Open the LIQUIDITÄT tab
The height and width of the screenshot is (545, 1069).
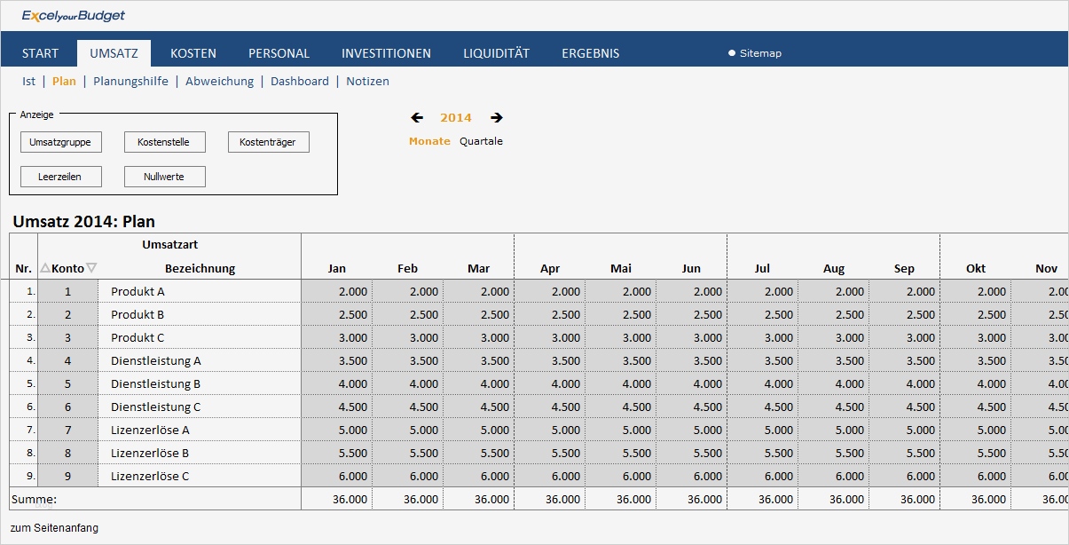point(496,53)
